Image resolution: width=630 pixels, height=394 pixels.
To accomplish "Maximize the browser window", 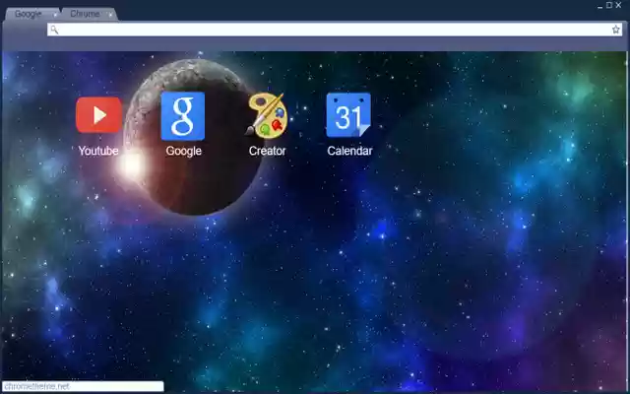I will (609, 5).
